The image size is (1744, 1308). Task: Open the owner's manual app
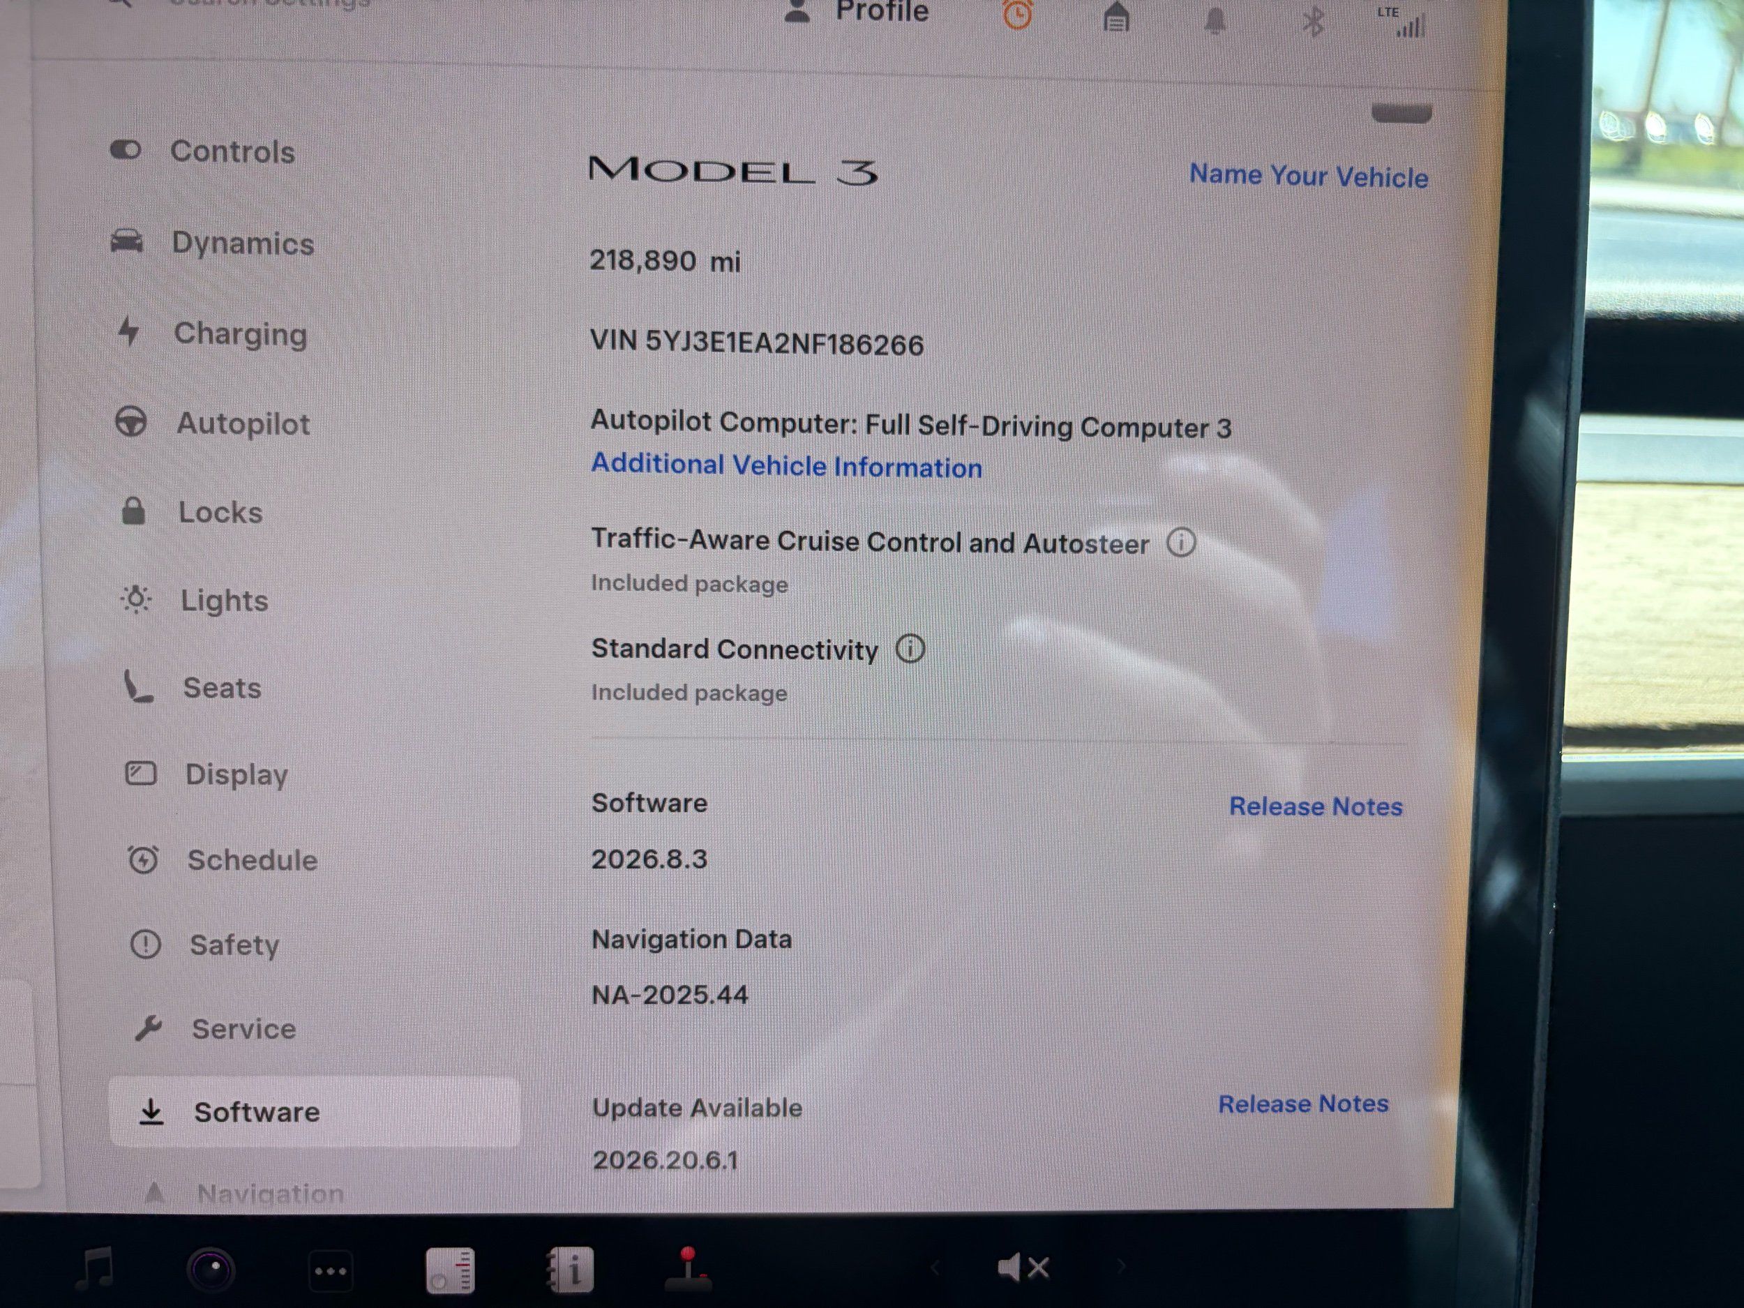(x=570, y=1270)
